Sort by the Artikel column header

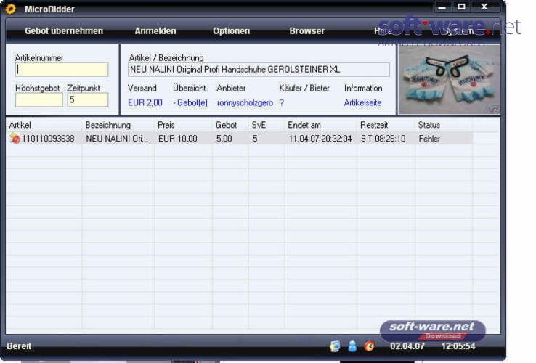coord(44,125)
